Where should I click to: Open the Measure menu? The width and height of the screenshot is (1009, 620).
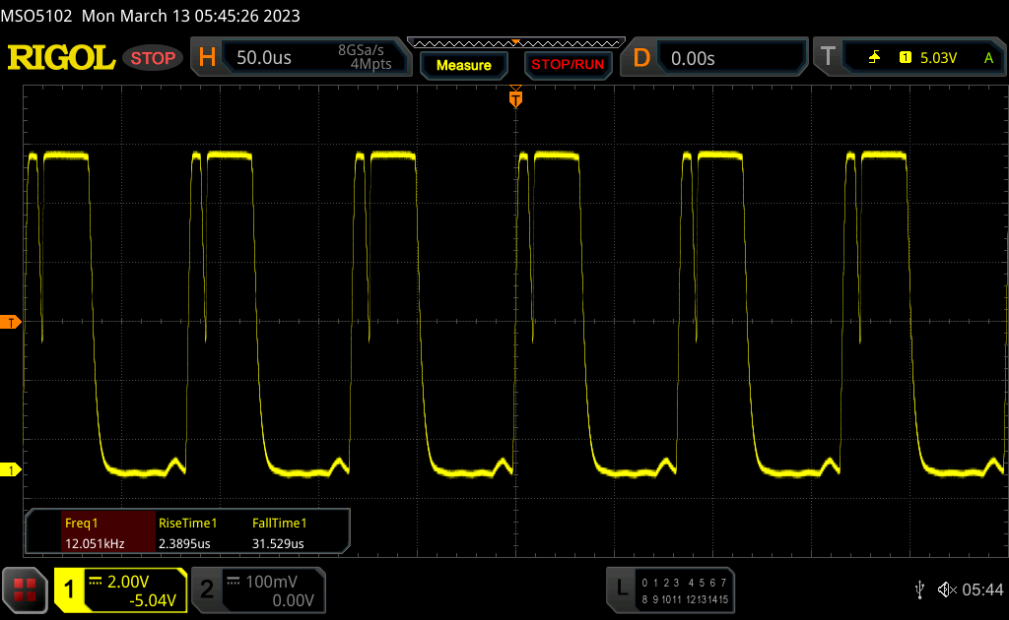(464, 66)
